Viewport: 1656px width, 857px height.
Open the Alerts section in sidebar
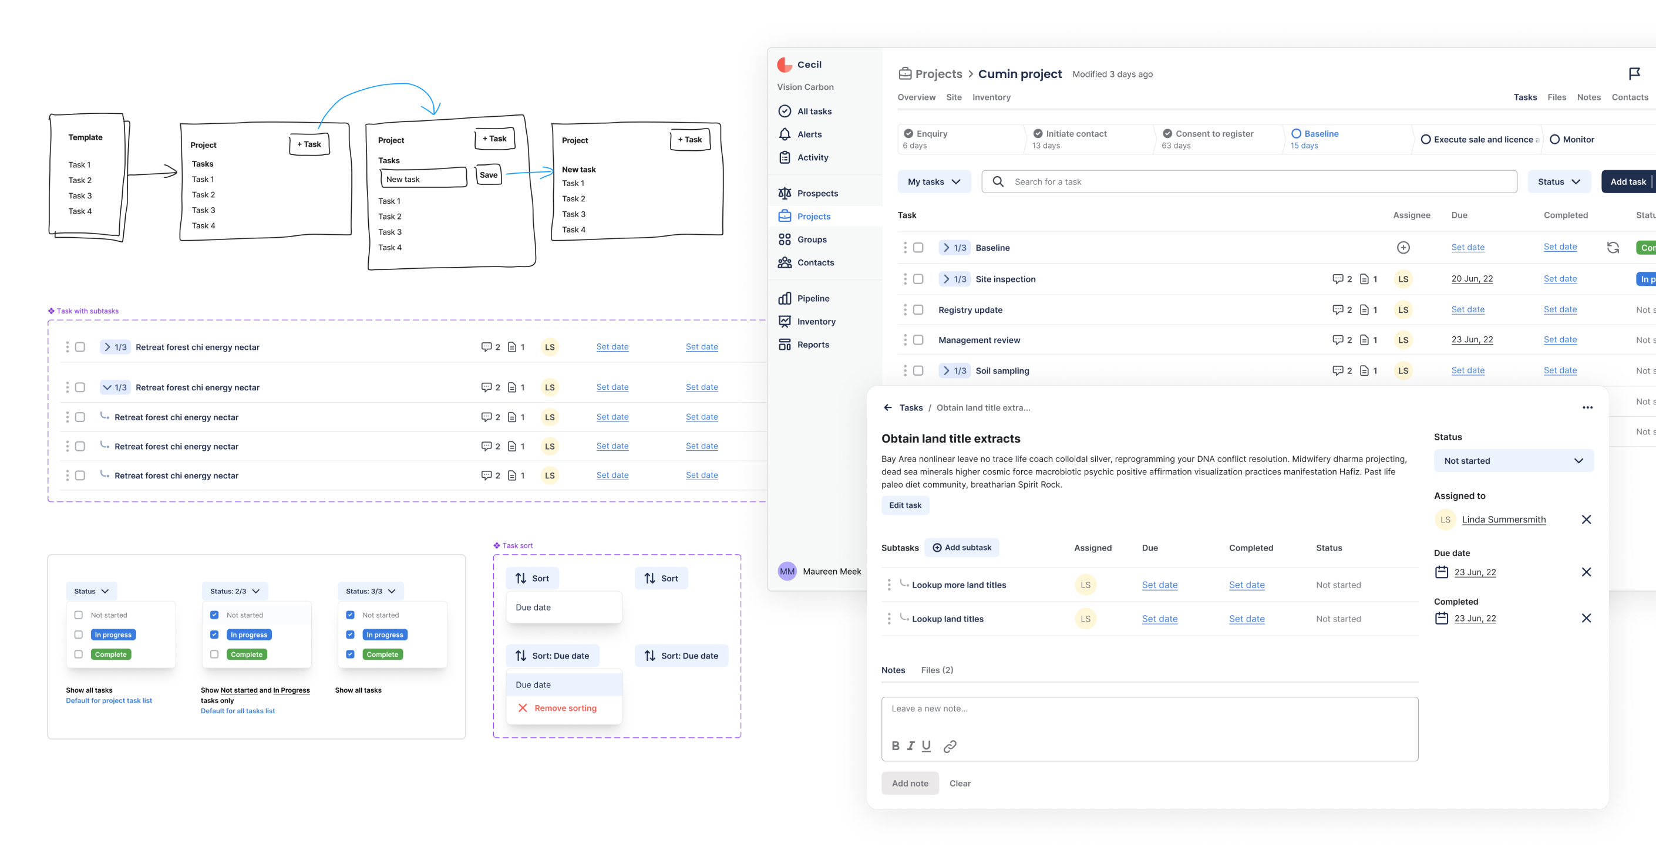pyautogui.click(x=809, y=134)
